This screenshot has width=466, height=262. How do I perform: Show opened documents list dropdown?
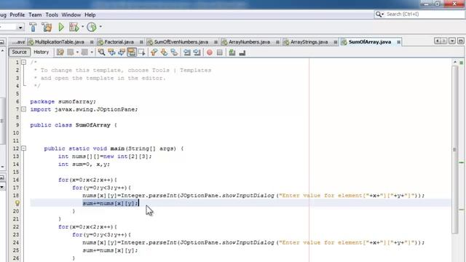click(x=452, y=41)
